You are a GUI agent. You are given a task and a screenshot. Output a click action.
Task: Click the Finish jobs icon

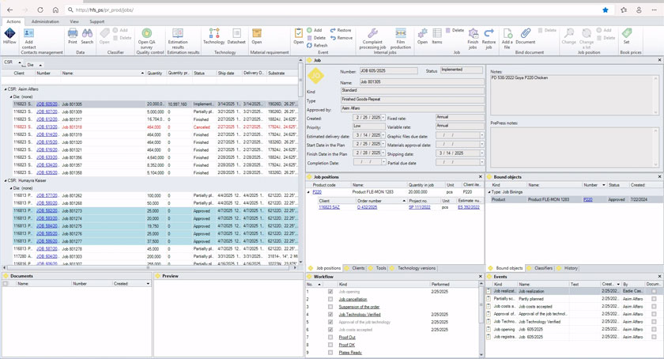coord(473,33)
